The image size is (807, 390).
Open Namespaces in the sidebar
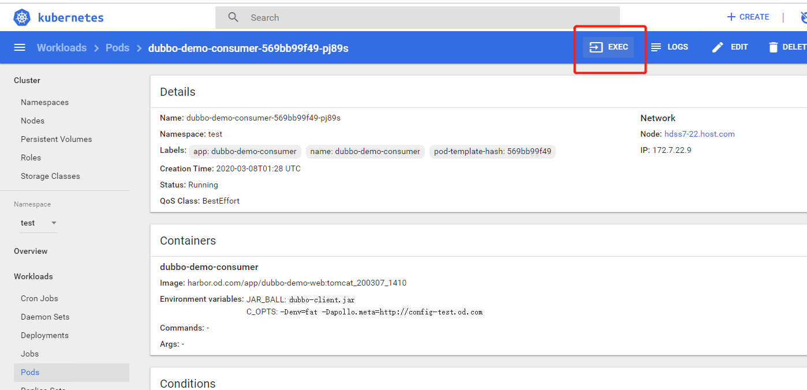(44, 102)
